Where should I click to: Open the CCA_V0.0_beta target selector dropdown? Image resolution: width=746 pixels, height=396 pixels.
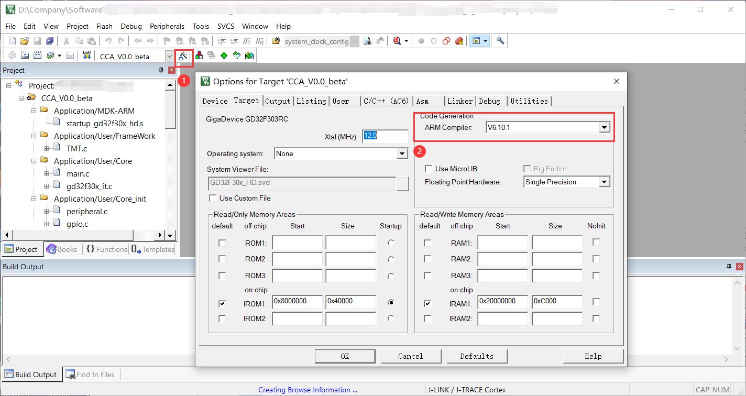(170, 56)
